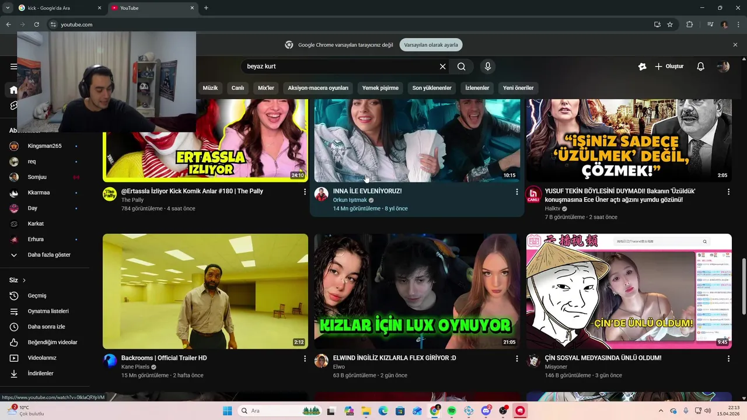Open Chrome tab search dropdown

click(x=7, y=8)
